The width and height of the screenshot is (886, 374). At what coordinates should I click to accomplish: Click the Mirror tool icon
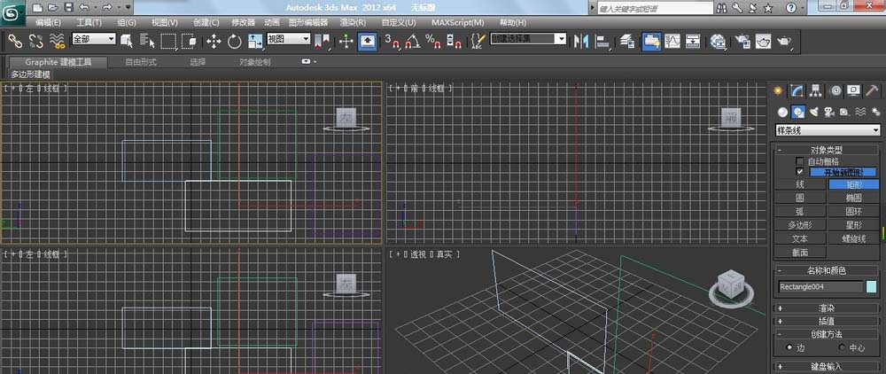point(582,41)
